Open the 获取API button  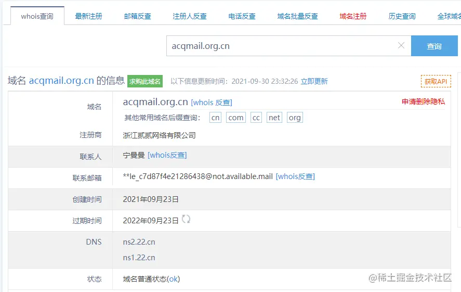[x=436, y=81]
